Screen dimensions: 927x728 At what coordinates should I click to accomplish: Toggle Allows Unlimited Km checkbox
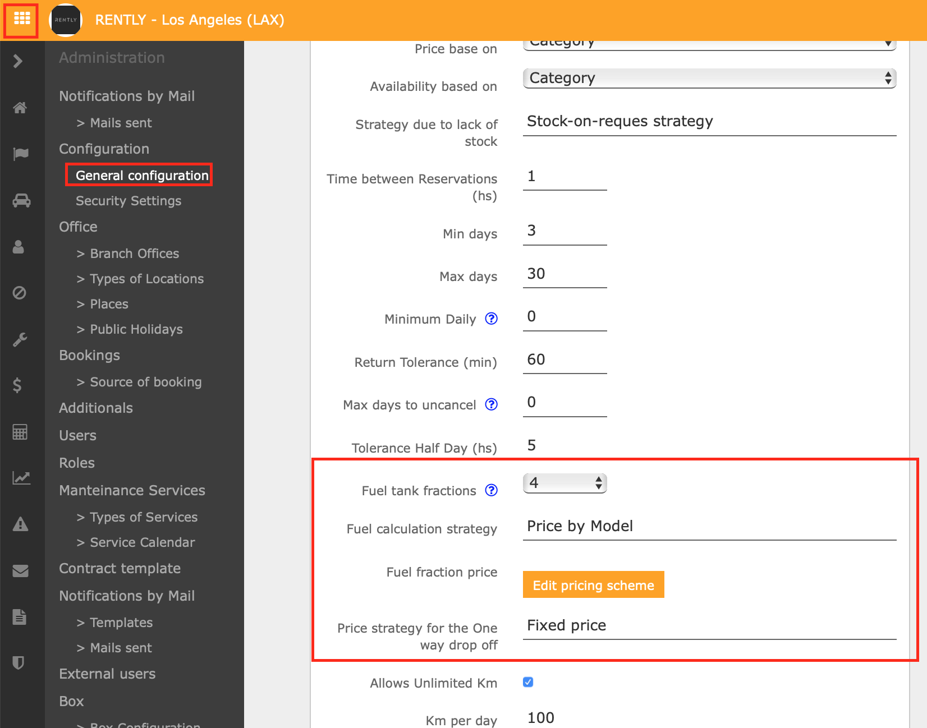pos(528,682)
